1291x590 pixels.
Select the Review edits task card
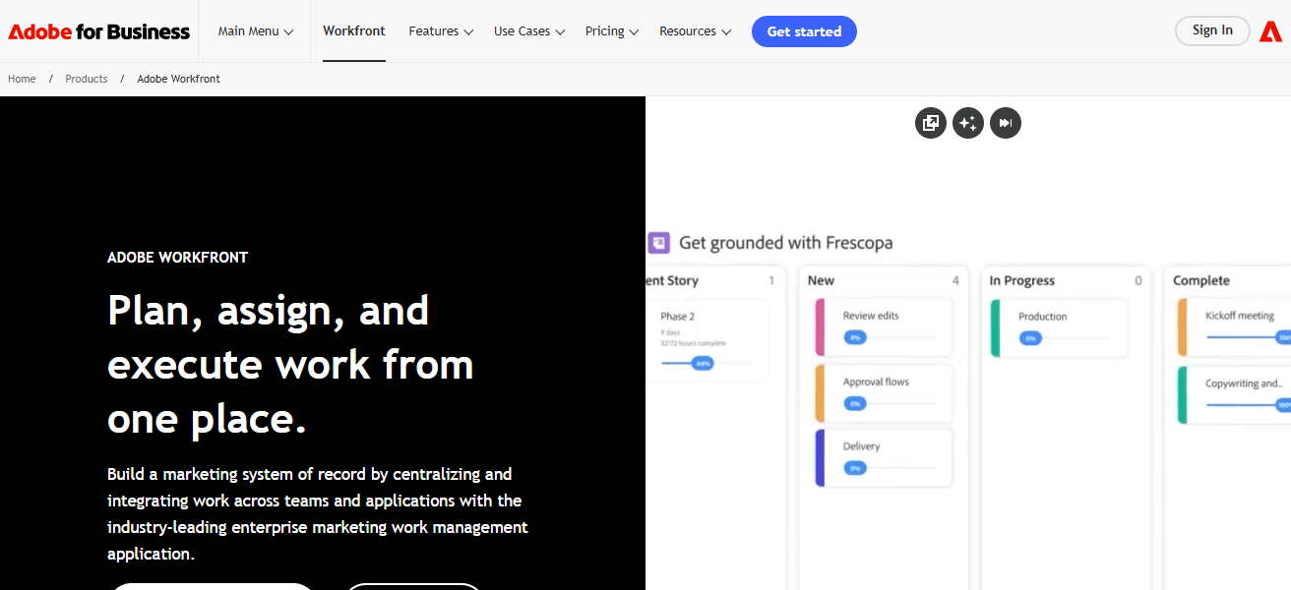(883, 324)
